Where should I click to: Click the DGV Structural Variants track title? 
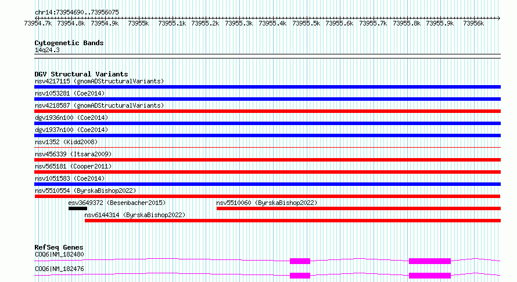[x=81, y=74]
